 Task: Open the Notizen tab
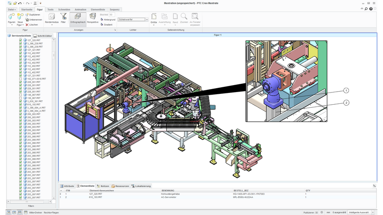(x=103, y=186)
